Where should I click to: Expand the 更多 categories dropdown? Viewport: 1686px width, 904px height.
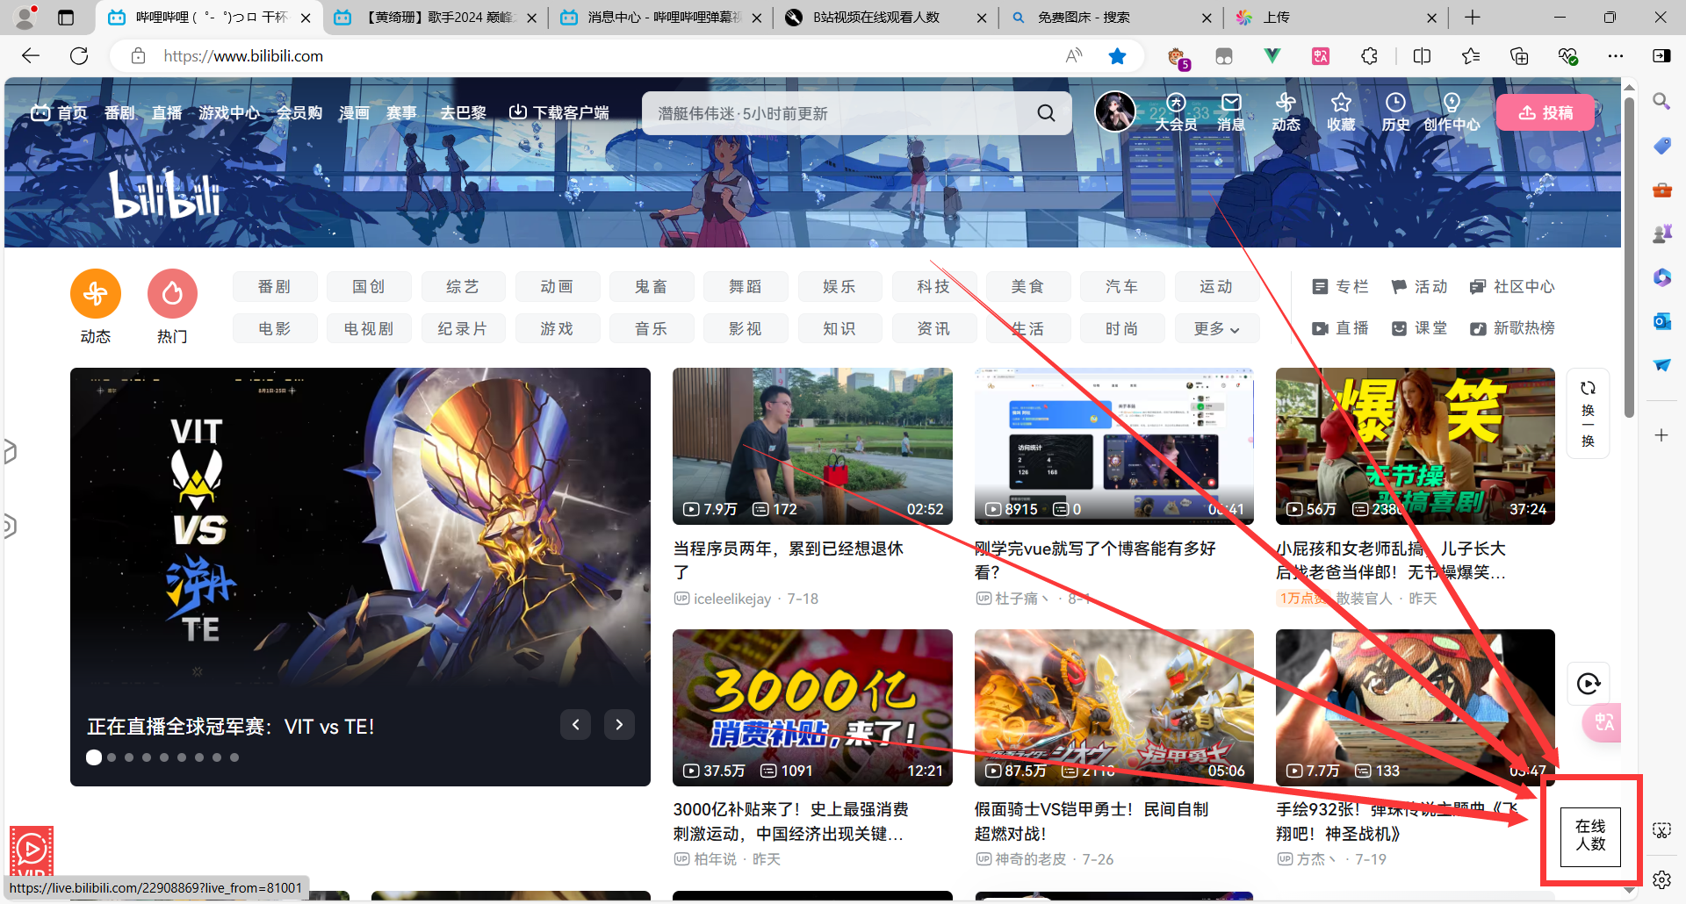pos(1216,328)
